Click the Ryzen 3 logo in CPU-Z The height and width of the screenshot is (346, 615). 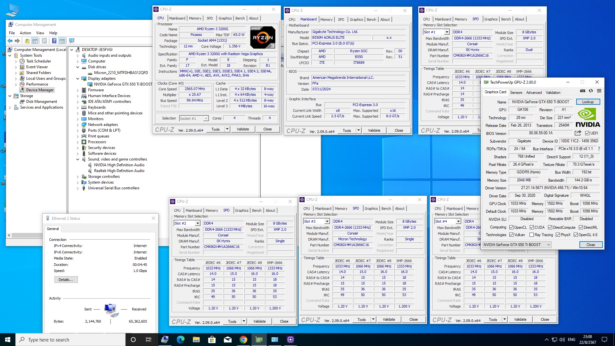263,37
